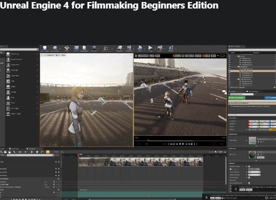Toggle the orange rotation snap button in the right viewport
276x200 pixels.
pos(204,56)
